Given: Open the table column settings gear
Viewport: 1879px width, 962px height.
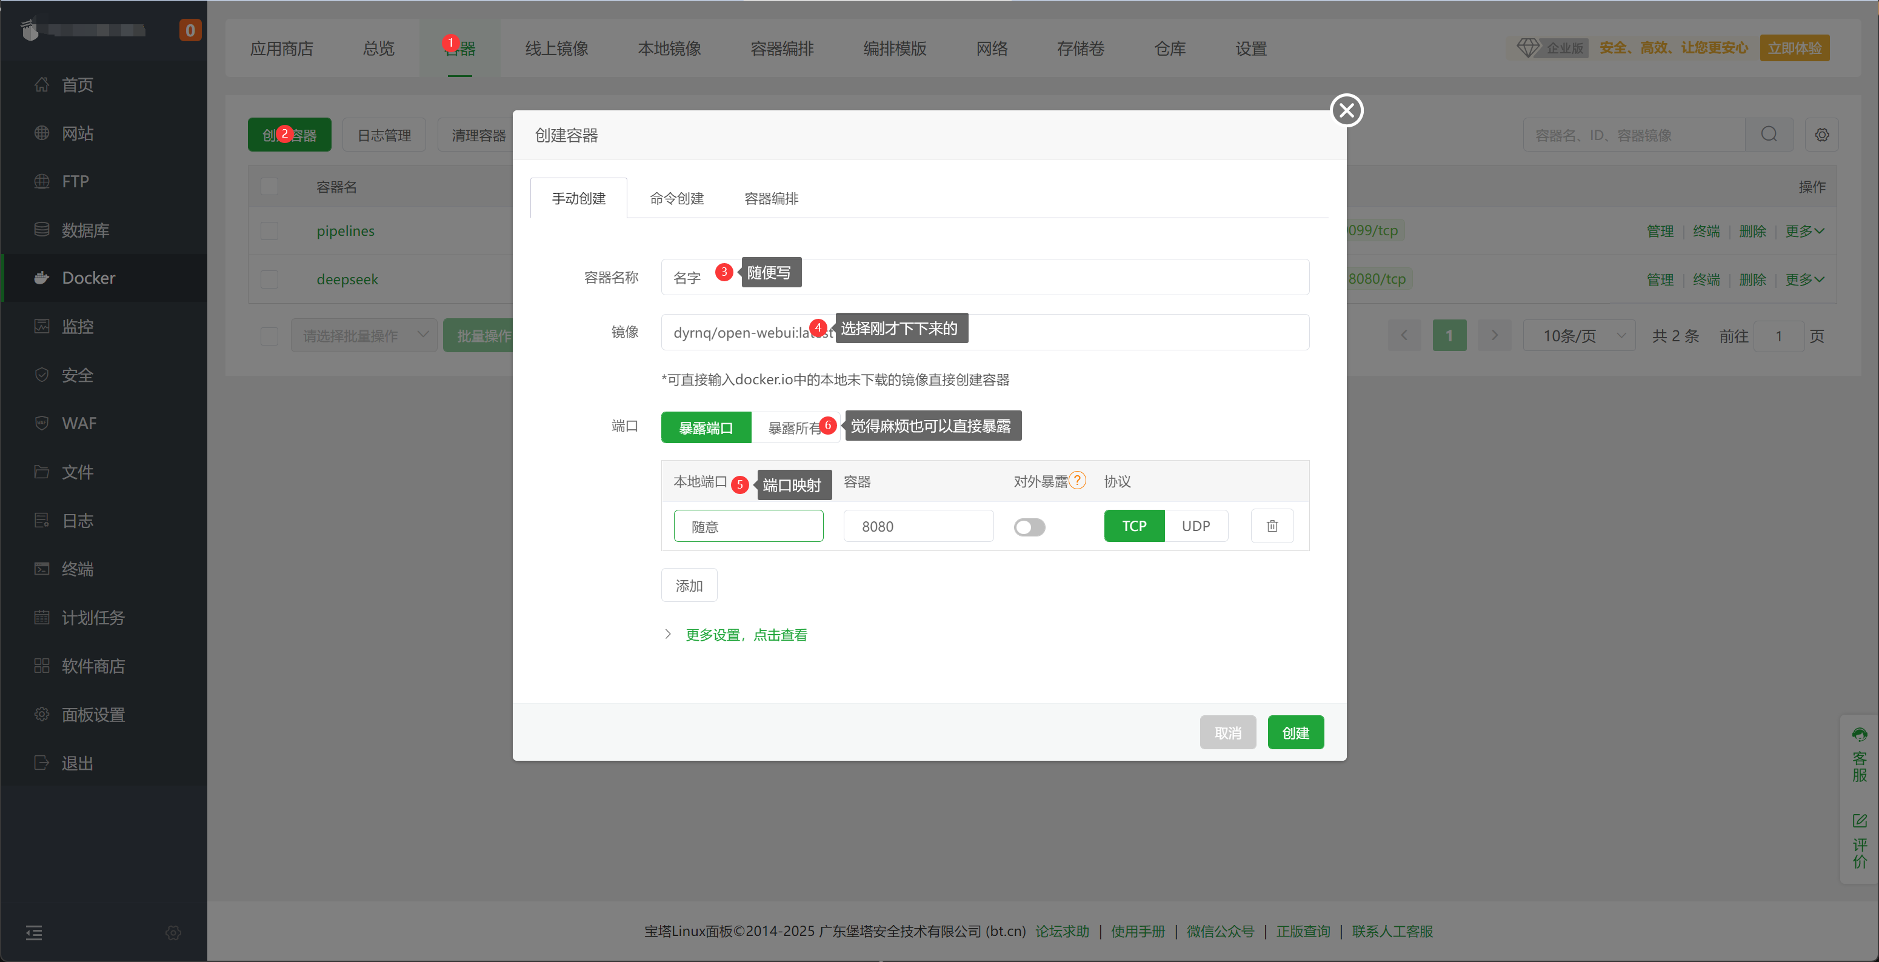Looking at the screenshot, I should point(1821,135).
